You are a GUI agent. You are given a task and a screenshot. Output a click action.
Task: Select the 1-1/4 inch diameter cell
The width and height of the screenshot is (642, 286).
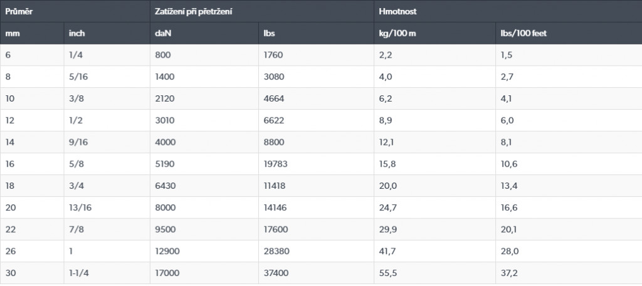pos(80,273)
